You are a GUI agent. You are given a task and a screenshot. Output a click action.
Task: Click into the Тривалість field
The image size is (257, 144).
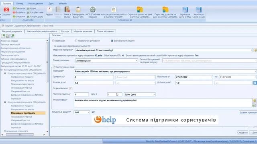94,77
